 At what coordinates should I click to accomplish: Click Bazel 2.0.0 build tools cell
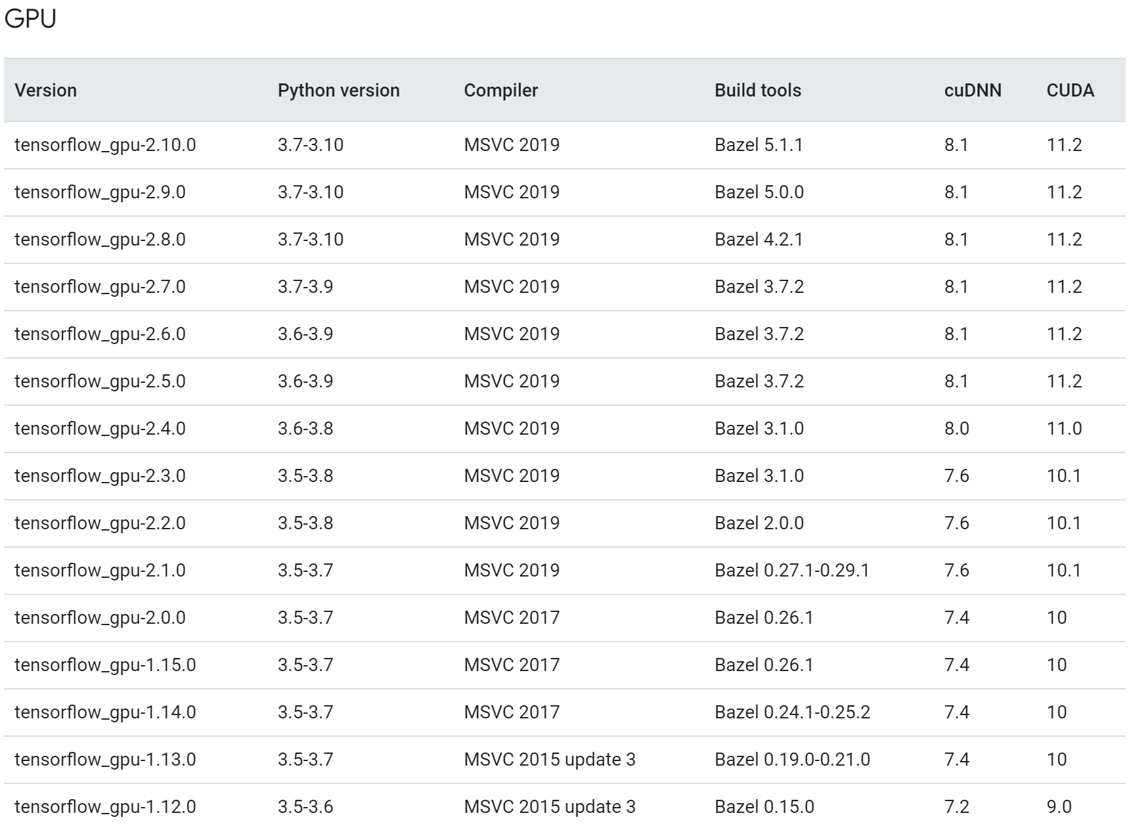coord(759,523)
